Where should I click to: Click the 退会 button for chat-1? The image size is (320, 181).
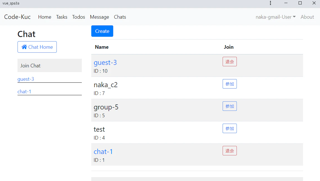click(230, 151)
